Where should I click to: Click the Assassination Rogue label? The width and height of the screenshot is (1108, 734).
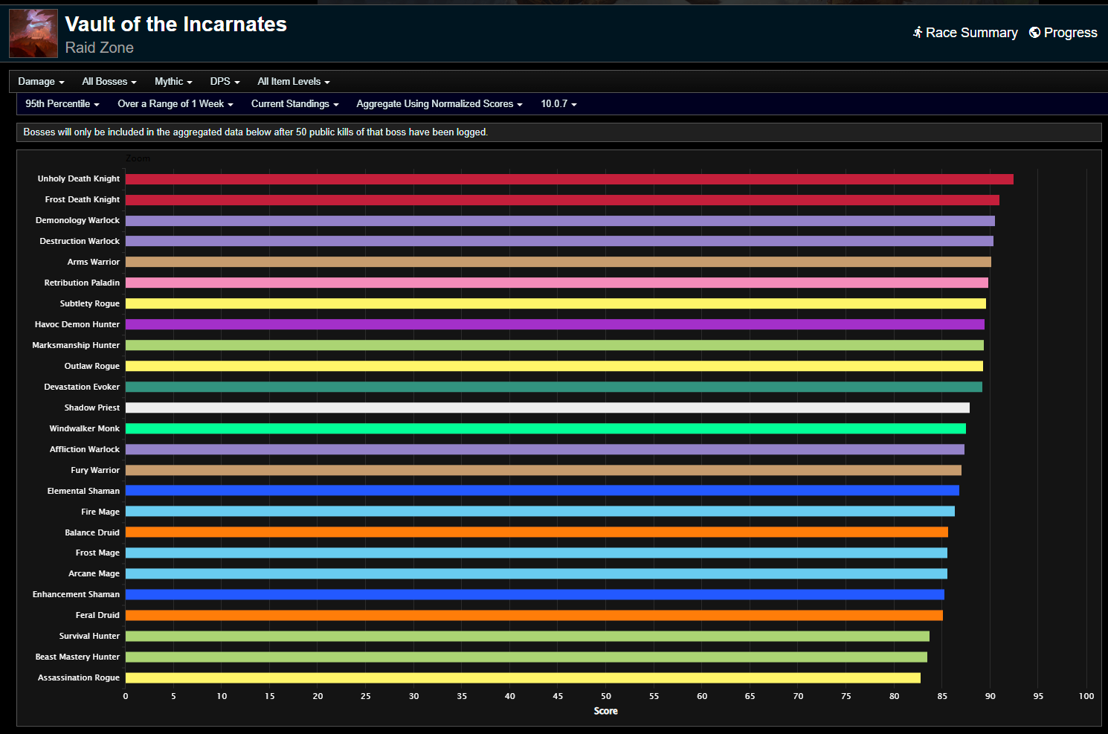click(79, 678)
